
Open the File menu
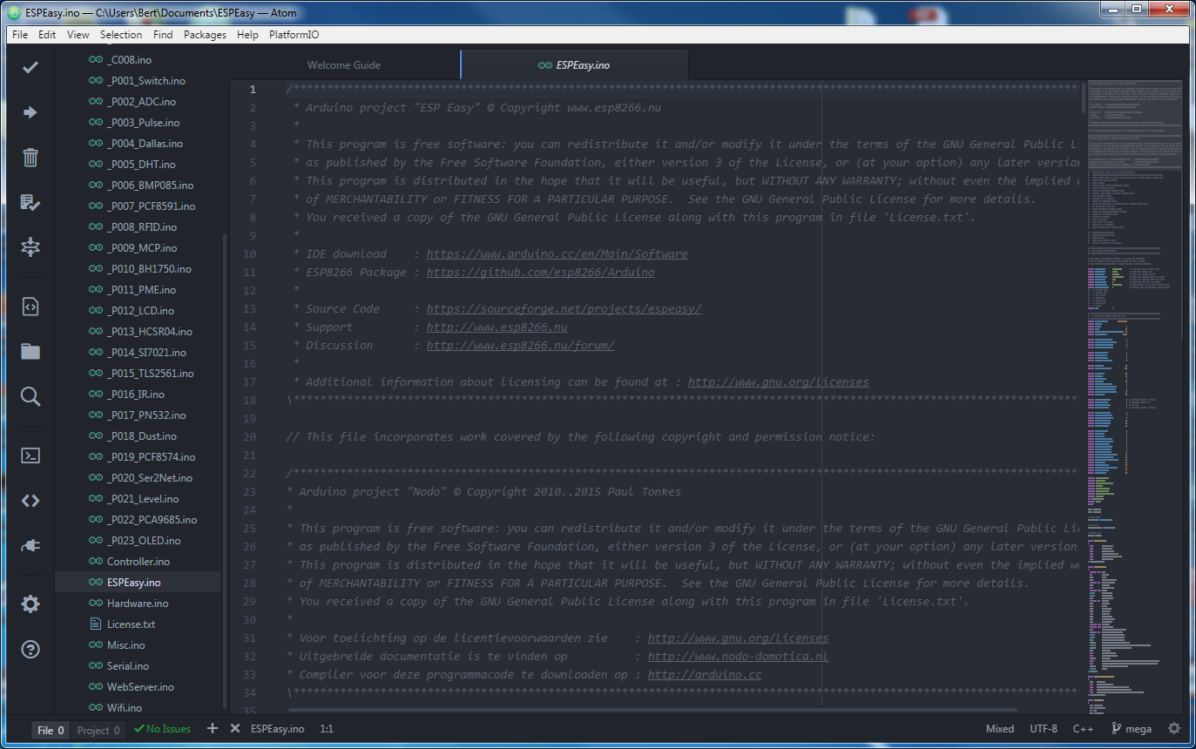point(20,35)
